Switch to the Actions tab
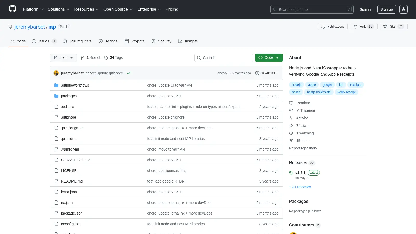This screenshot has width=416, height=234. coord(108,41)
